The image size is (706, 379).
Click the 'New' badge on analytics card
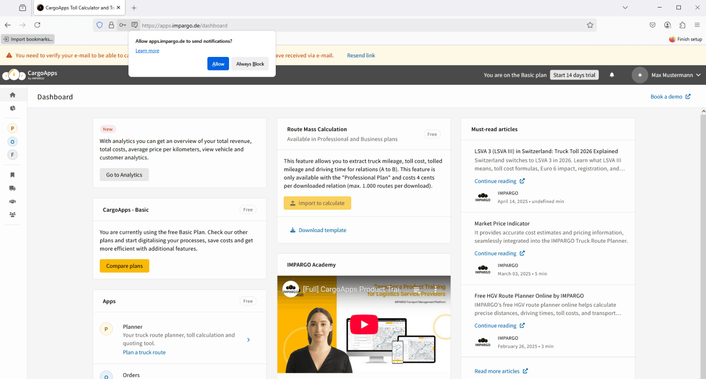(108, 129)
